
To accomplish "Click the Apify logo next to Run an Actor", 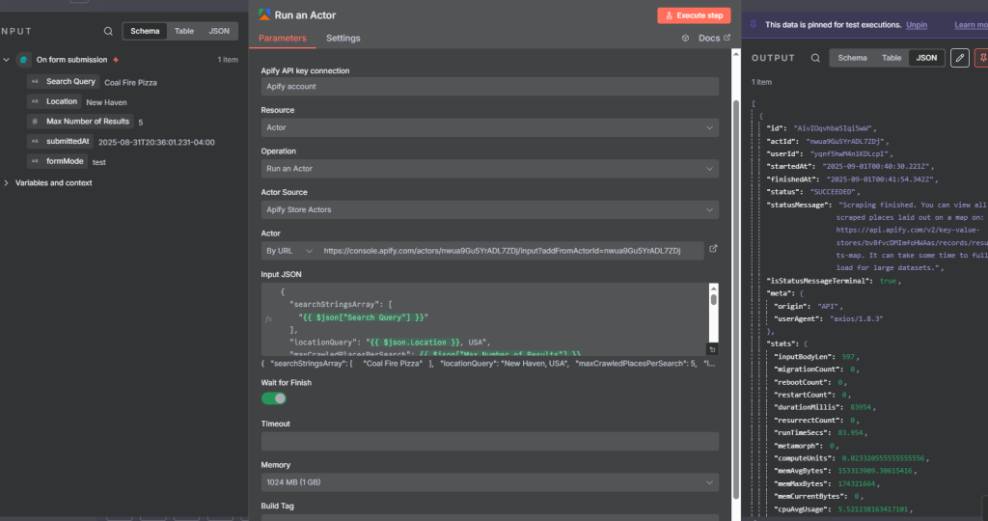I will pos(264,14).
